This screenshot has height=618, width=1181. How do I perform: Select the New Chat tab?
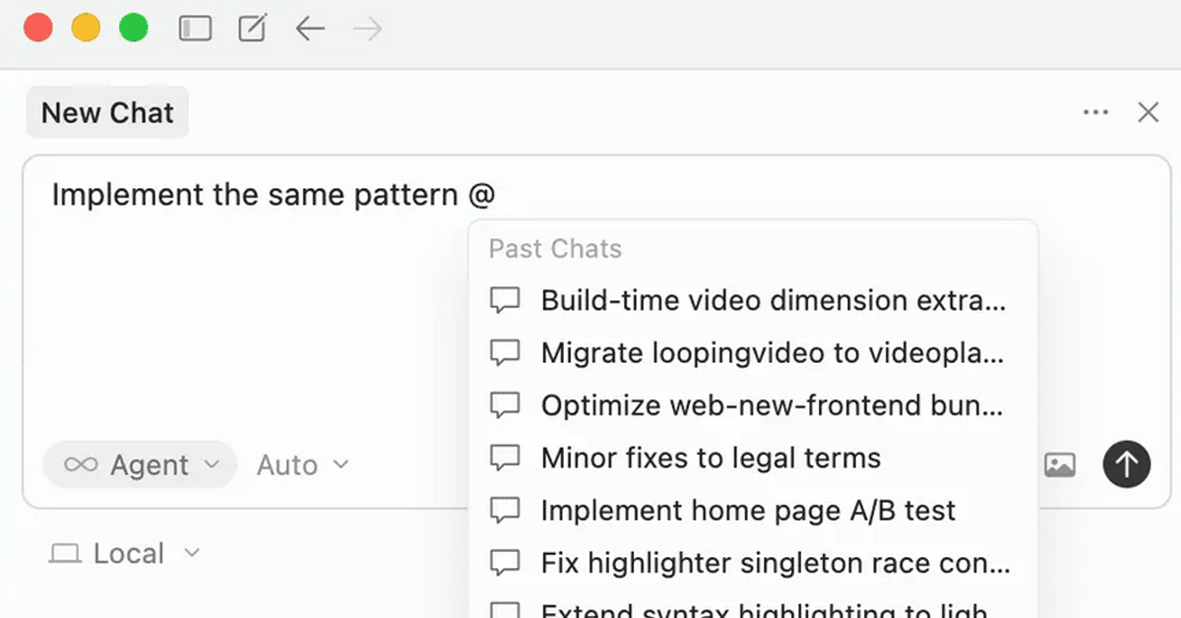[x=107, y=113]
